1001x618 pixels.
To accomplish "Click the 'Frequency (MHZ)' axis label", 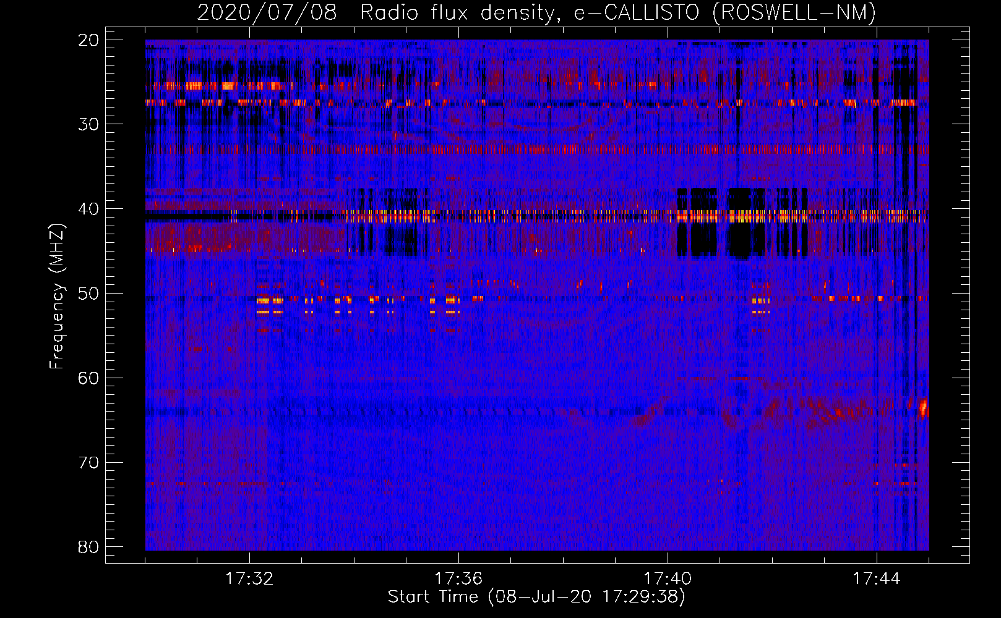I will point(57,297).
